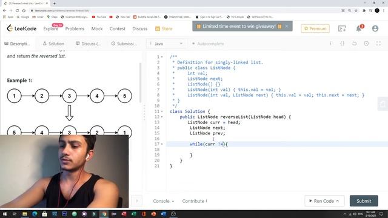Viewport: 388px width, 218px height.
Task: Switch to the problem Discuss tab
Action: (x=88, y=44)
